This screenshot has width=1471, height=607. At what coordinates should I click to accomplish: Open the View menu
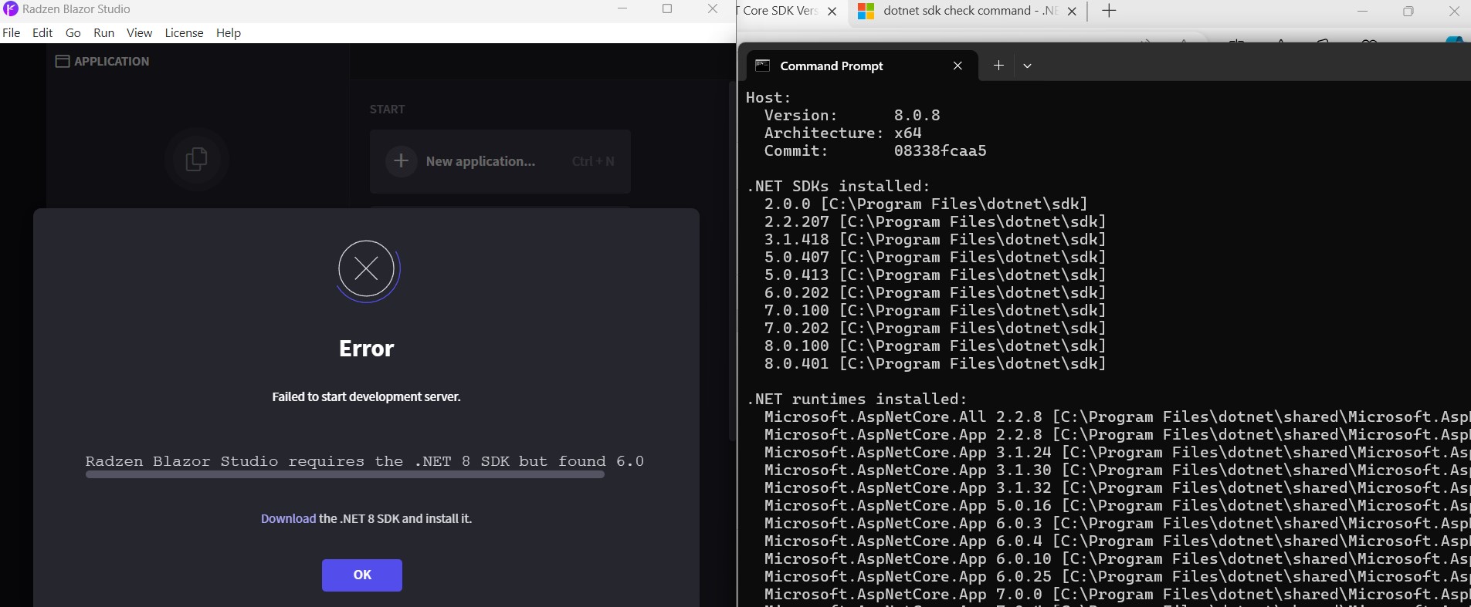[x=139, y=32]
